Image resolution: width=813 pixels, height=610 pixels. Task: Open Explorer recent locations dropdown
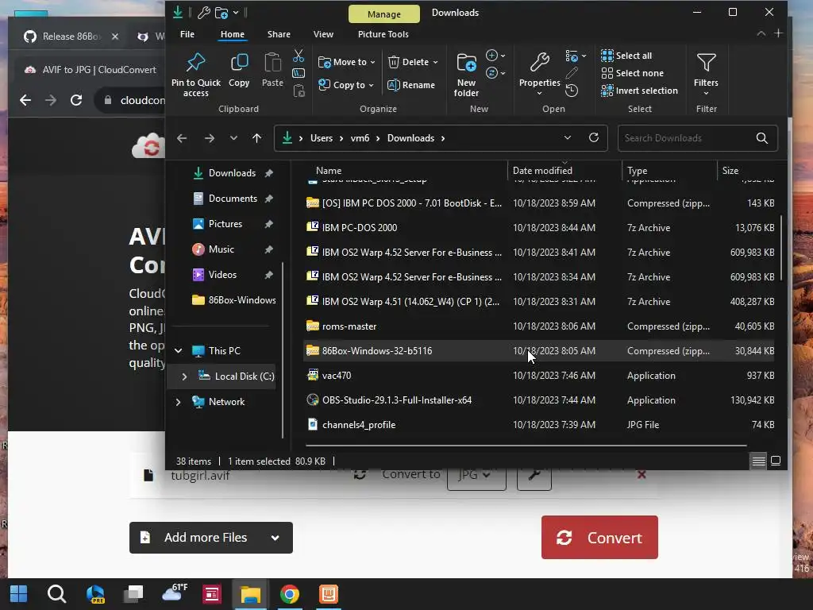(233, 138)
